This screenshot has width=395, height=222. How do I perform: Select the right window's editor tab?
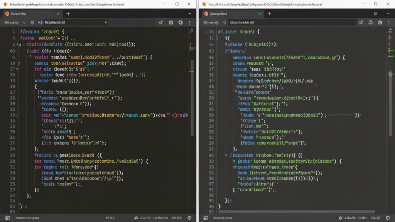[233, 13]
